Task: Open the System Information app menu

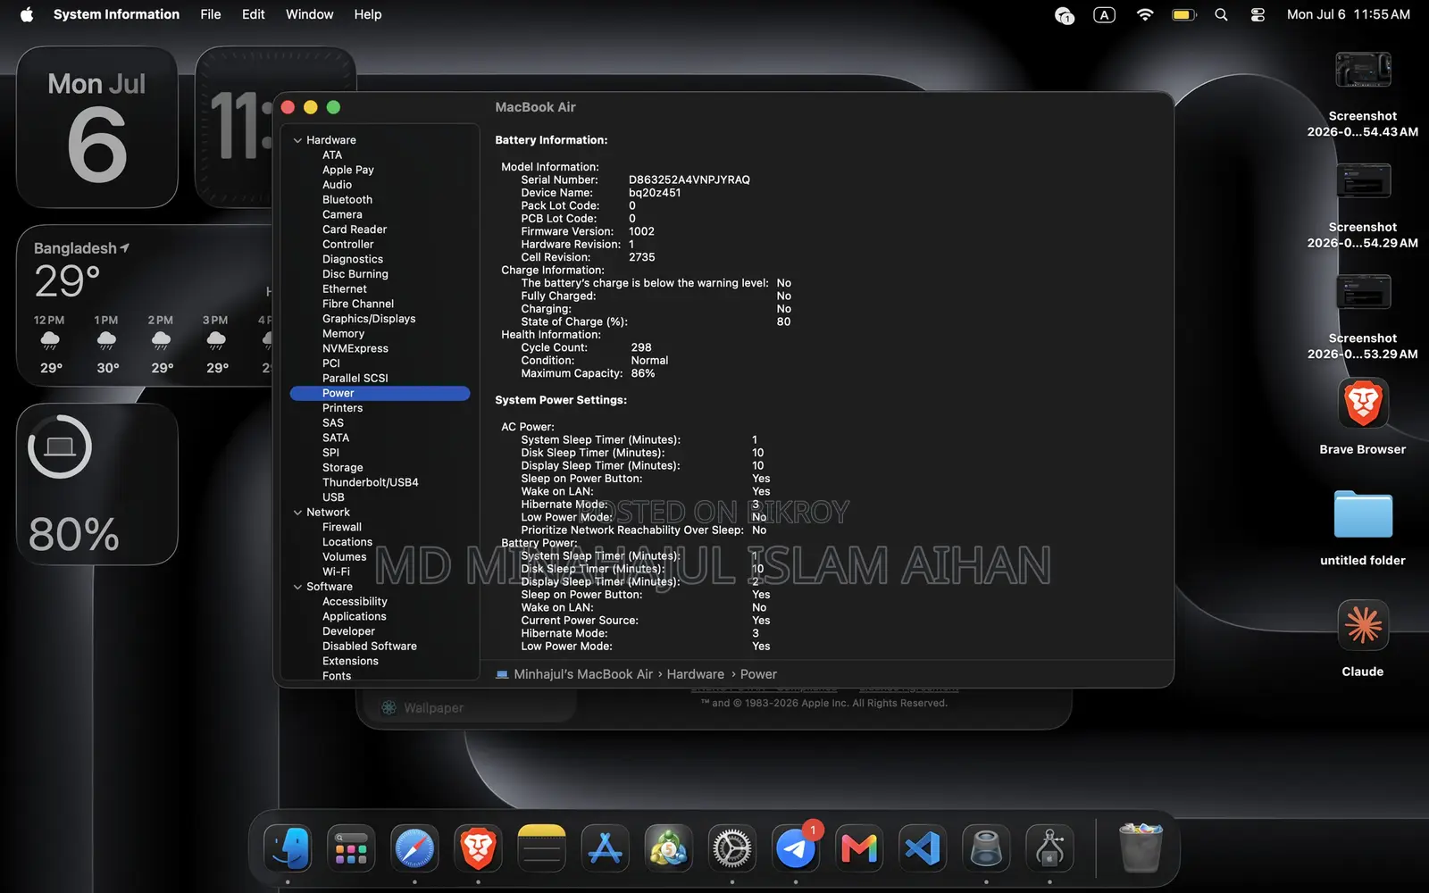Action: pos(116,14)
